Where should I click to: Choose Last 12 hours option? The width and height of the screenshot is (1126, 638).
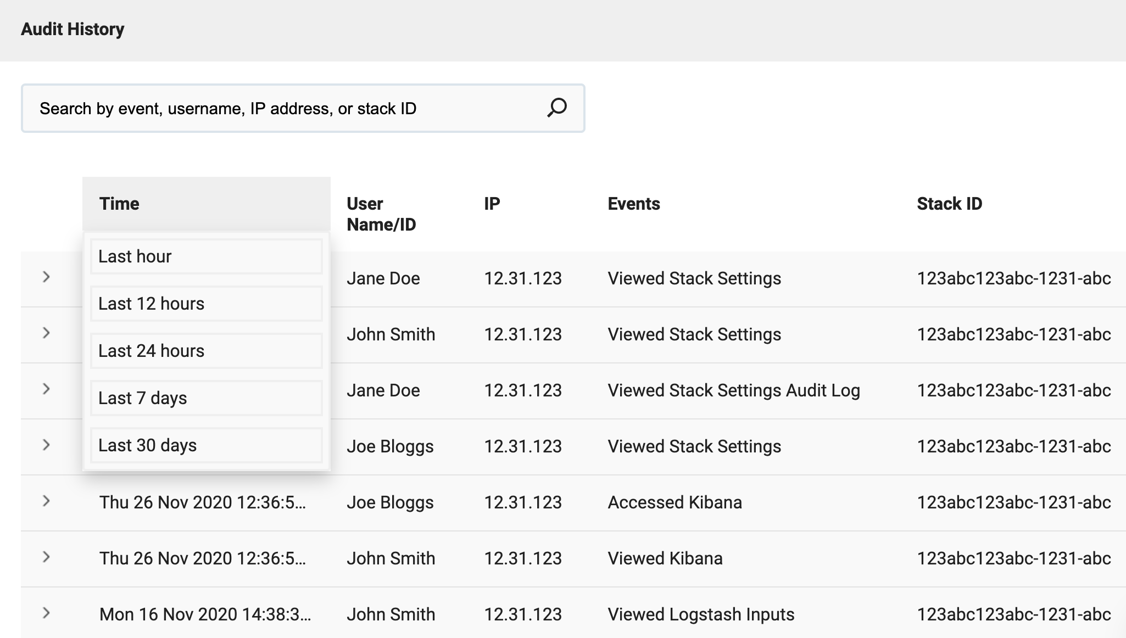click(x=206, y=304)
